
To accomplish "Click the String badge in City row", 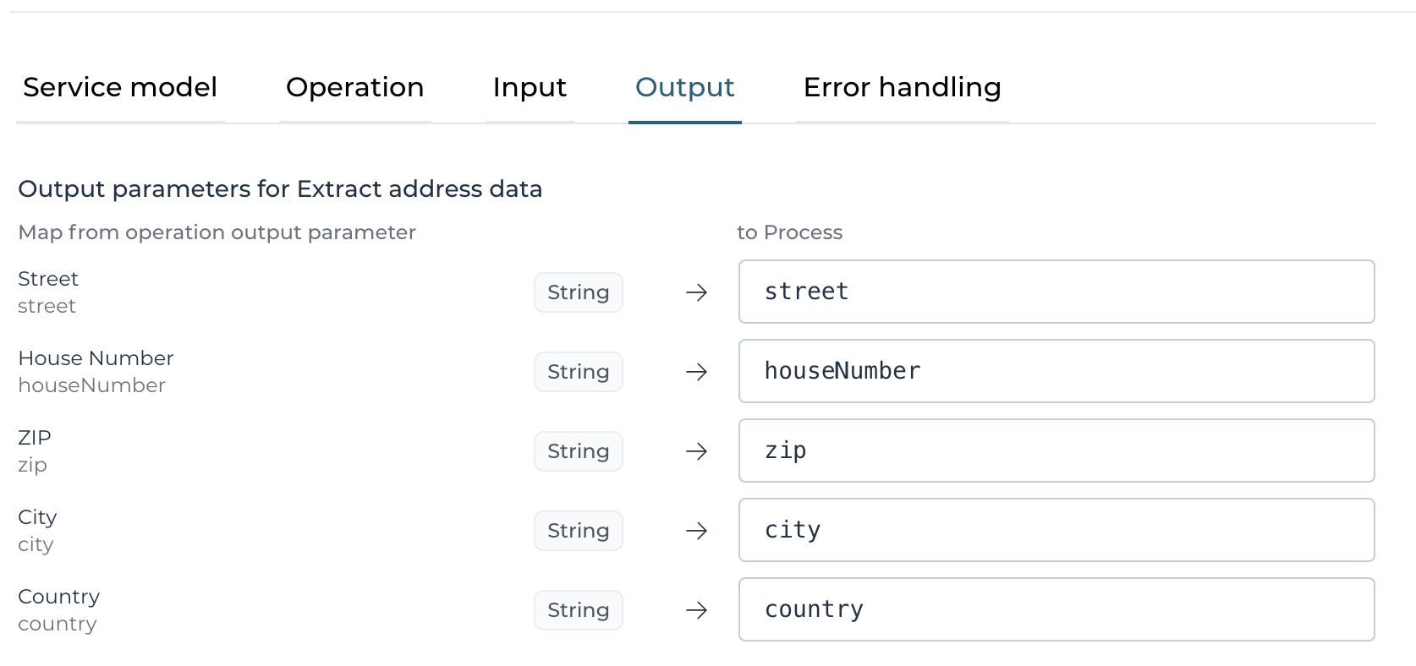I will (x=579, y=531).
